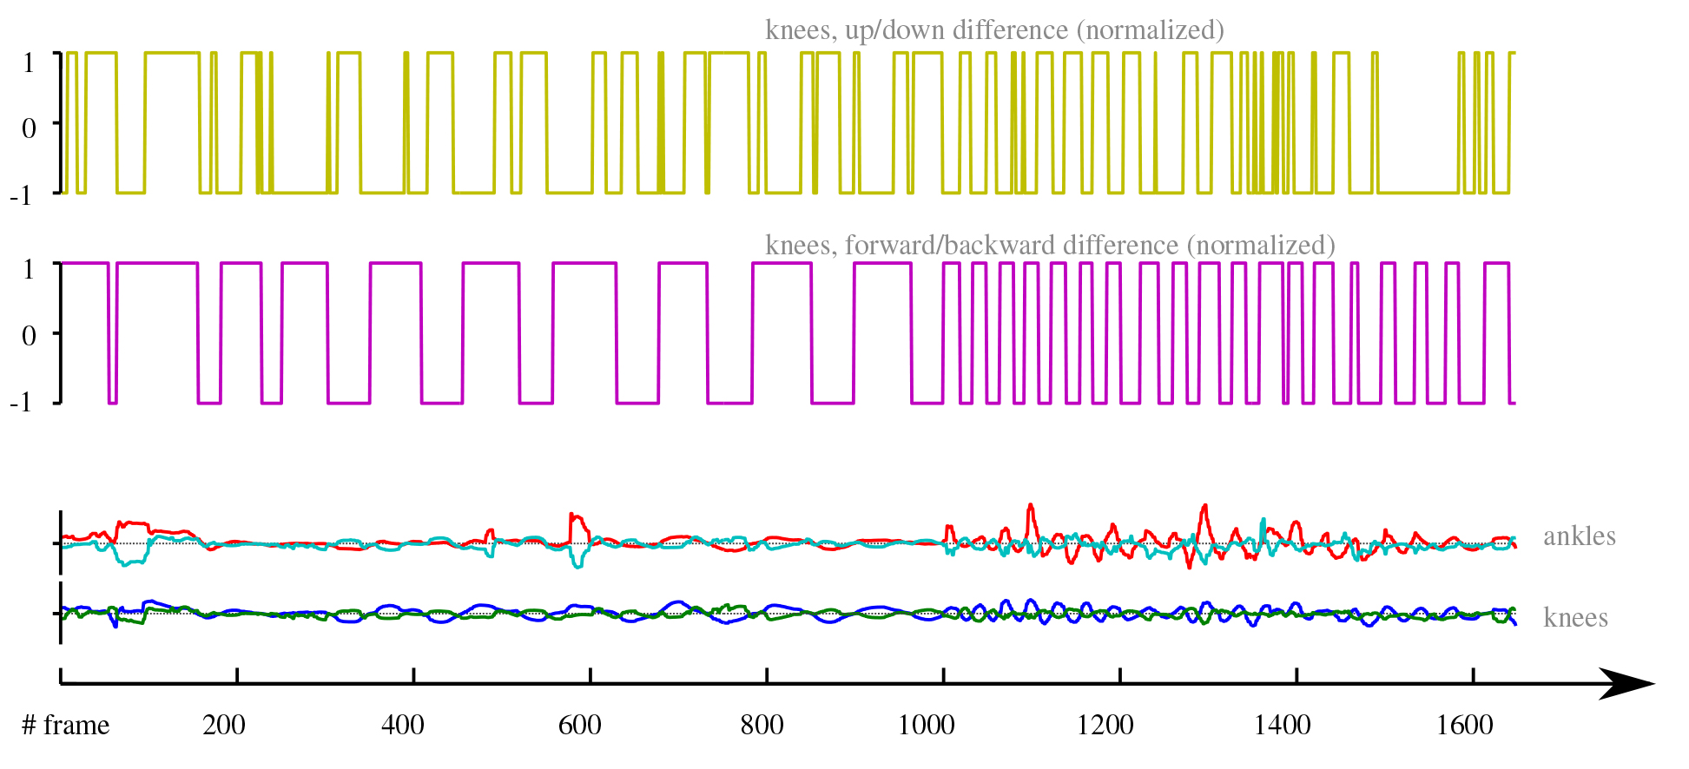Click the frame 1400 axis label

click(1283, 725)
